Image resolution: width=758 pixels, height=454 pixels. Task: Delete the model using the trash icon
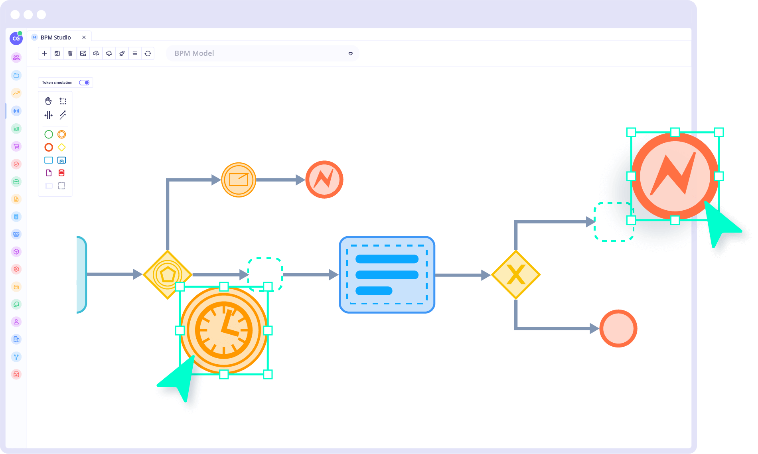70,53
